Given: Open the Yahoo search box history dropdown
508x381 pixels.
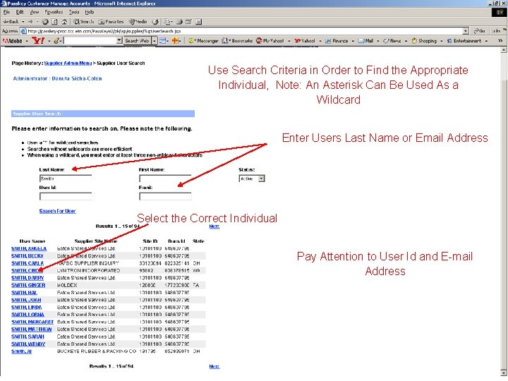Looking at the screenshot, I should click(x=119, y=41).
